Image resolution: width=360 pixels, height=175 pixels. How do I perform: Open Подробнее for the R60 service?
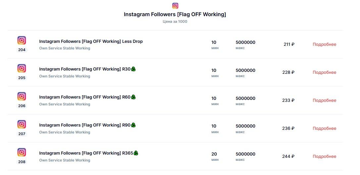[x=325, y=100]
